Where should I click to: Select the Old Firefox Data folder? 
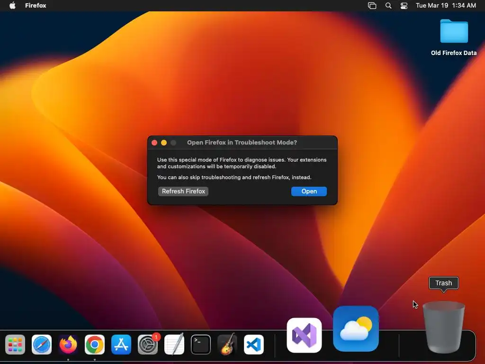[454, 37]
